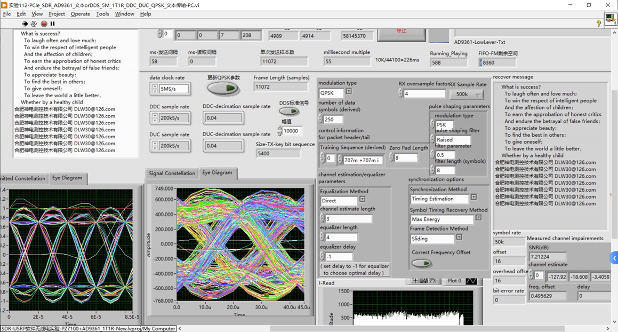Click equalizer delay stepper arrows
Screen dimensions: 618x332
point(323,257)
